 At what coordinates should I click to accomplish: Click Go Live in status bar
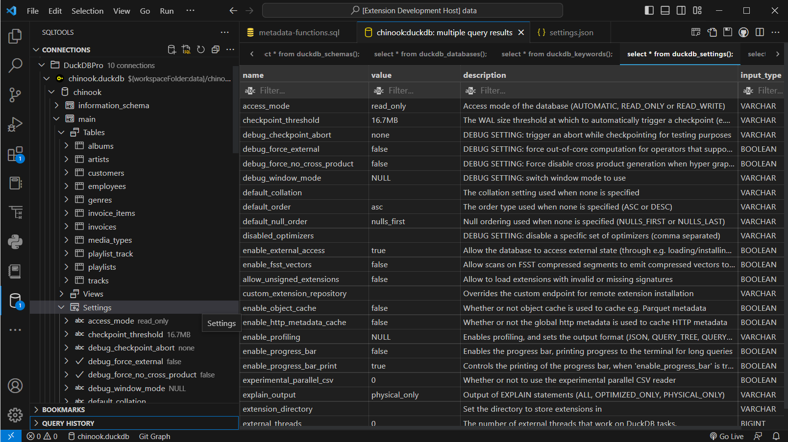tap(726, 436)
